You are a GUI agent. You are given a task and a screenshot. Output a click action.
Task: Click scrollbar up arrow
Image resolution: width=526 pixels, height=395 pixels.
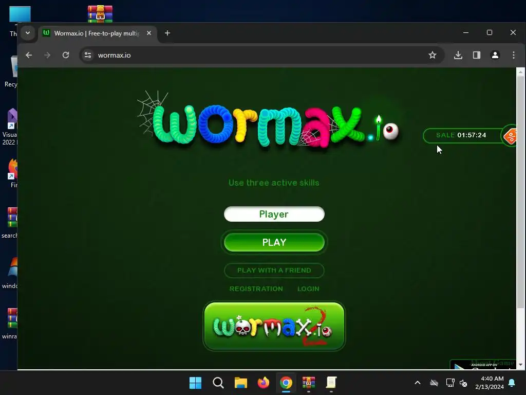[x=520, y=72]
